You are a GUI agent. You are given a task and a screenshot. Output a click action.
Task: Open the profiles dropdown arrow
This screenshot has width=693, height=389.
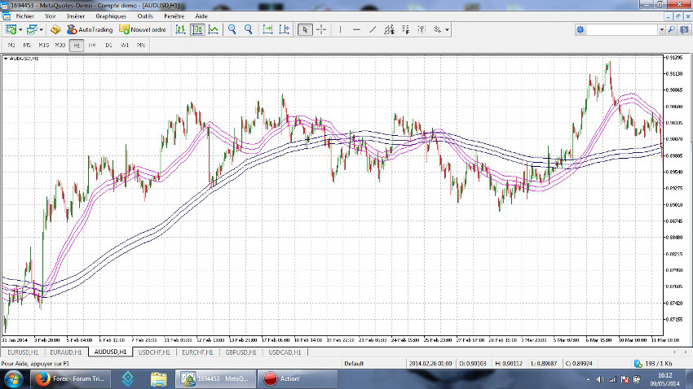41,29
